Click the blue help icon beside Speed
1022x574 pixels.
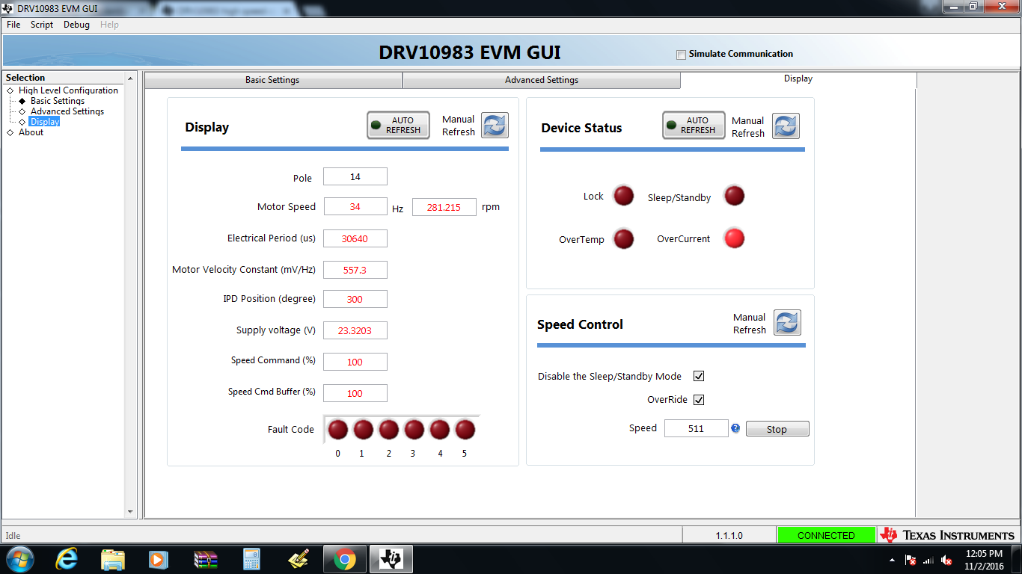coord(735,428)
